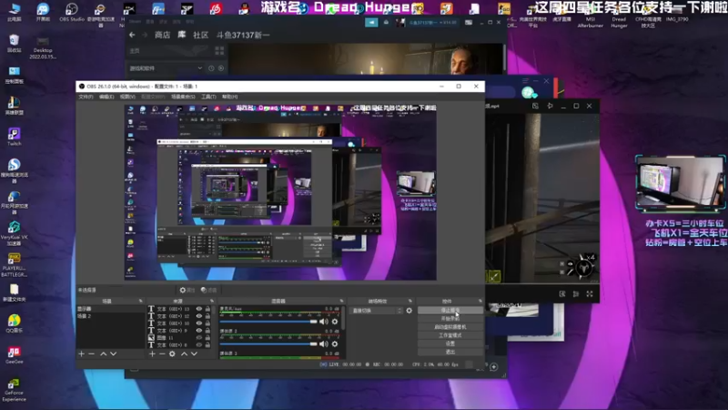
Task: Toggle visibility of 图像 11 source
Action: [x=198, y=338]
